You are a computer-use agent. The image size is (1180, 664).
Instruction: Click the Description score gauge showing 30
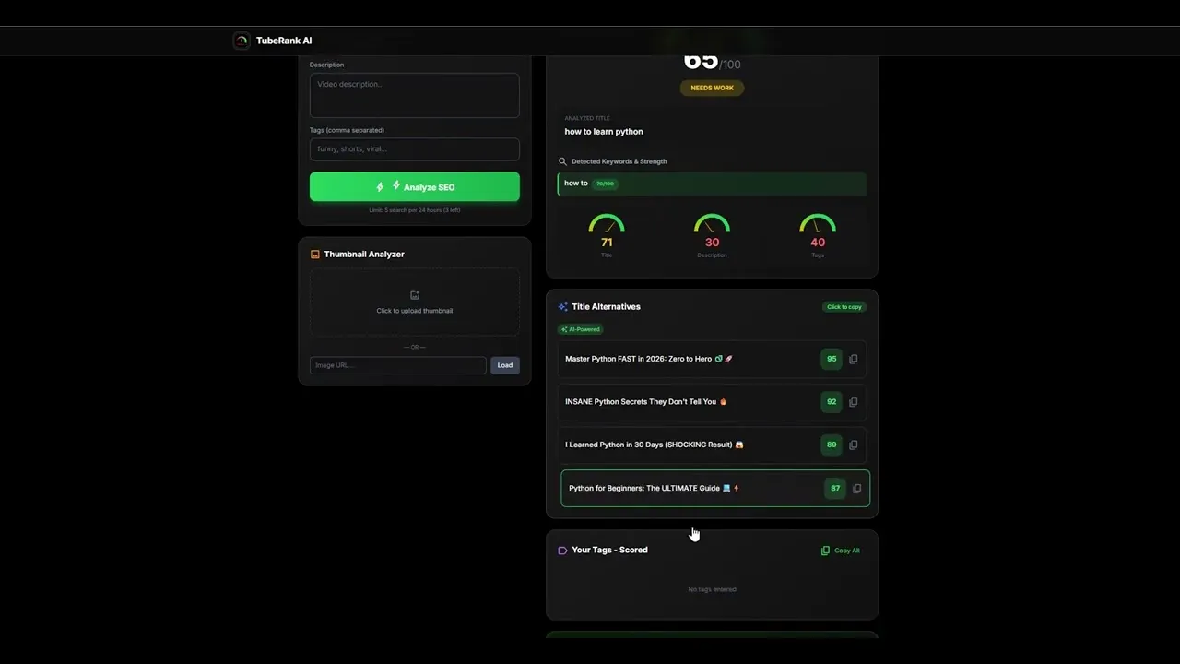coord(712,235)
